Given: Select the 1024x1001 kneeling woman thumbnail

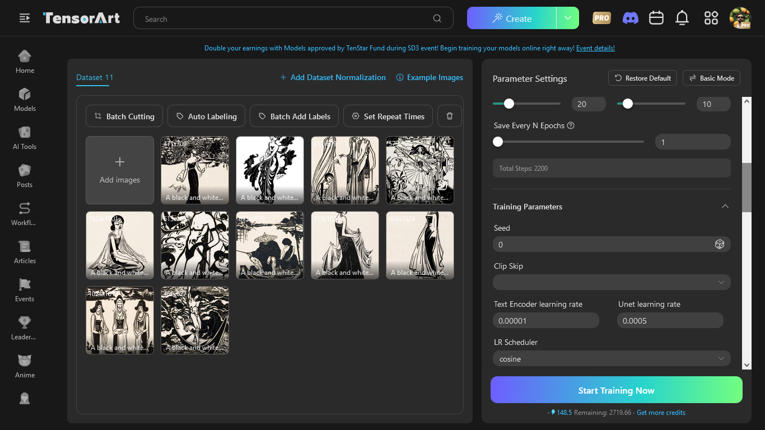Looking at the screenshot, I should tap(120, 245).
